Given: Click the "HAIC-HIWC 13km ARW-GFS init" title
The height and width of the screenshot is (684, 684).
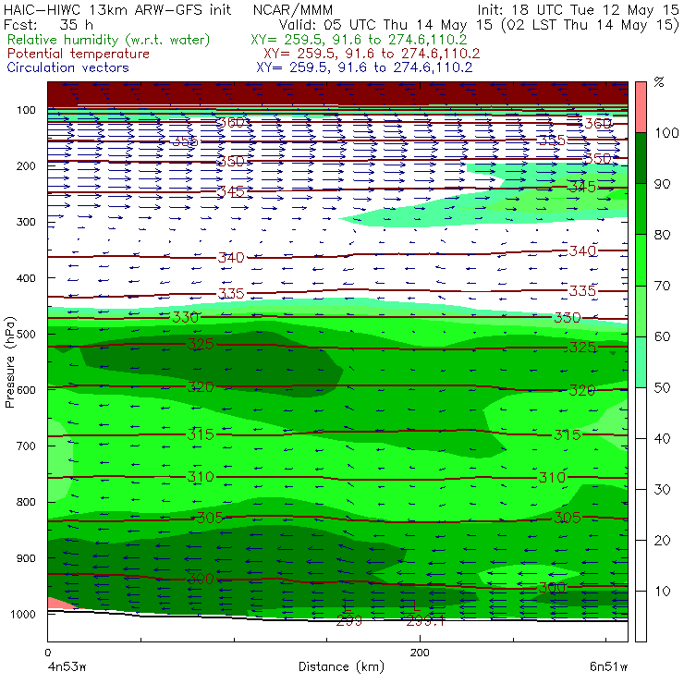Looking at the screenshot, I should tap(117, 10).
